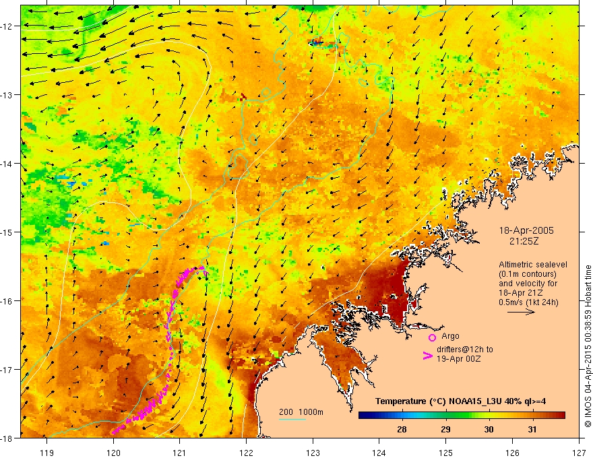Click the longitude axis label 122

pos(246,453)
